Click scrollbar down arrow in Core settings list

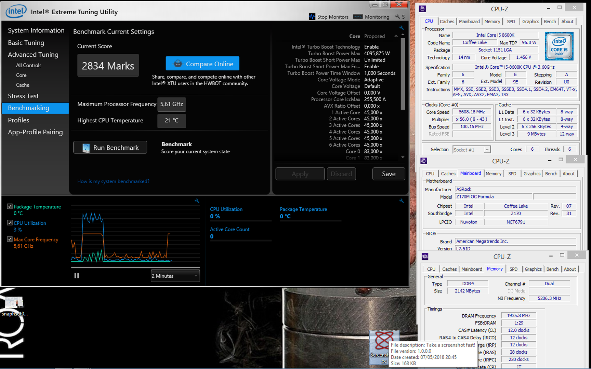point(403,158)
